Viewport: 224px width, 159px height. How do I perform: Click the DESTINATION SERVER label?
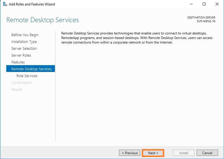click(x=201, y=17)
